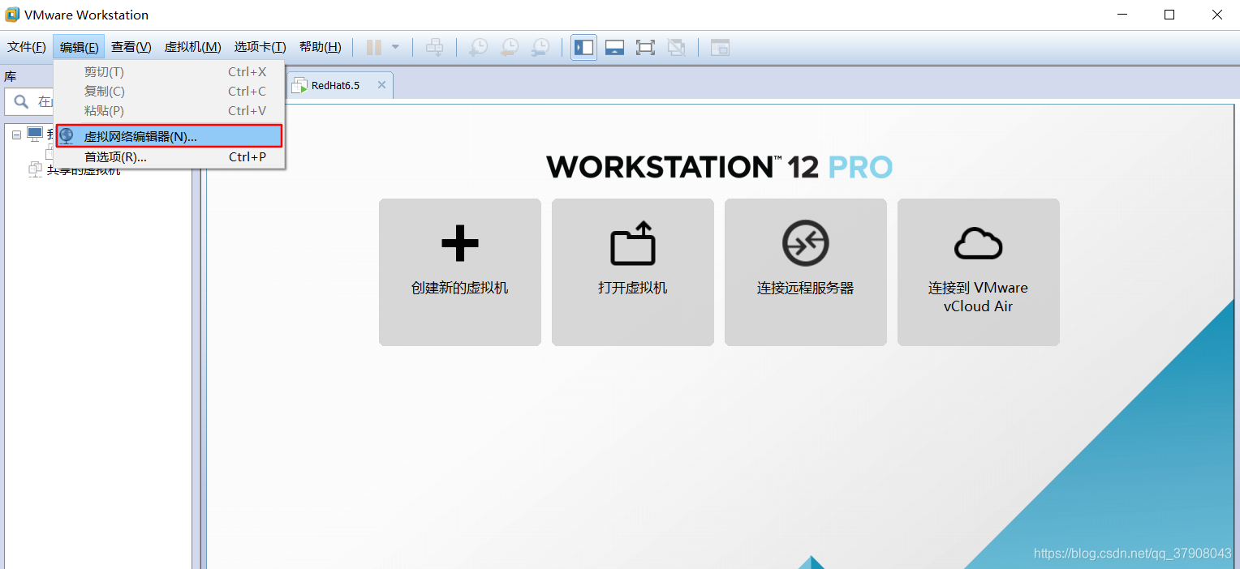
Task: Click the shared VMs icon in library tree
Action: coord(36,169)
